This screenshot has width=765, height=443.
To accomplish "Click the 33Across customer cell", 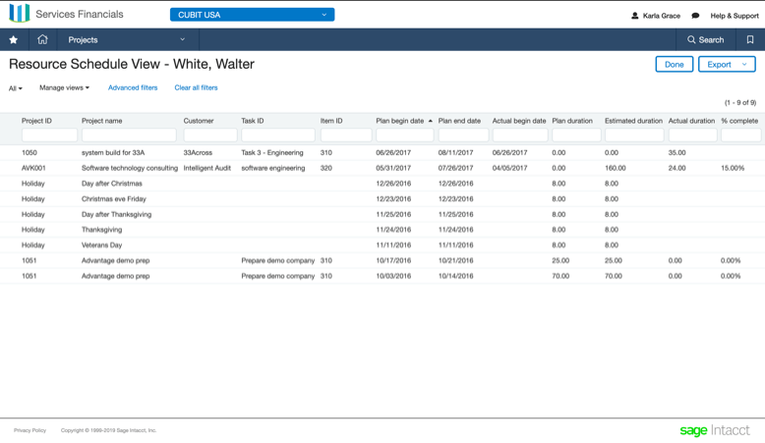I will click(198, 152).
